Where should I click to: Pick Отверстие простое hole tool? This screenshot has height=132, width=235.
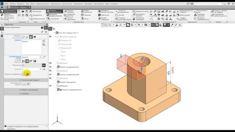click(69, 15)
